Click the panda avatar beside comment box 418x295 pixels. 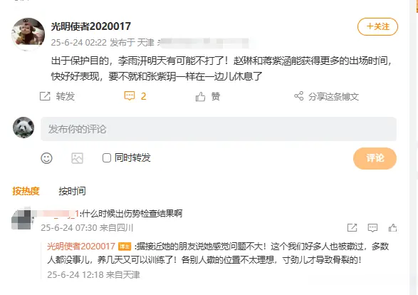pos(23,128)
